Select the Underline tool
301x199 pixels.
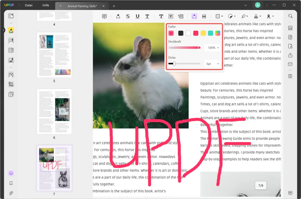pos(138,16)
